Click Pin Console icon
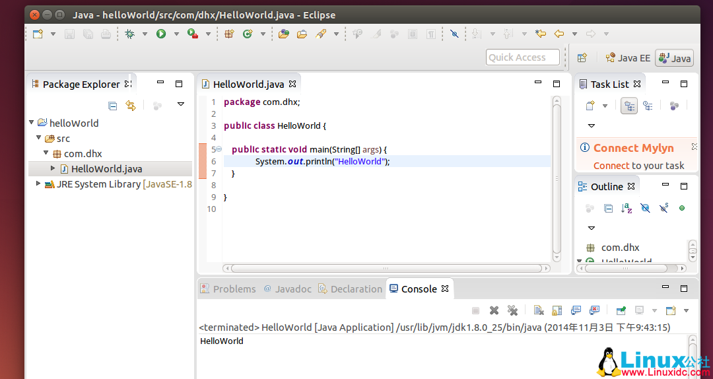The width and height of the screenshot is (713, 379). point(621,310)
